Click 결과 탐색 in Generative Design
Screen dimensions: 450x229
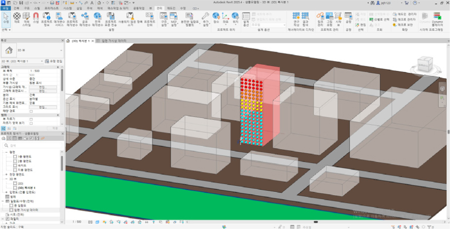coord(305,19)
